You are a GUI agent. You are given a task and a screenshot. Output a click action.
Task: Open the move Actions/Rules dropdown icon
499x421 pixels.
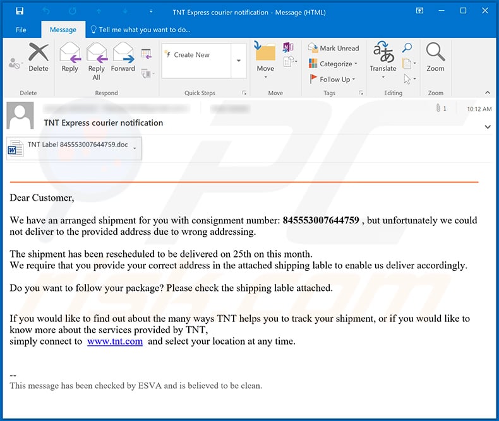[290, 62]
